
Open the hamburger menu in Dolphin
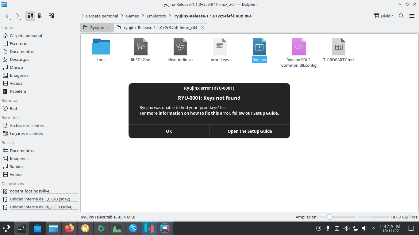pyautogui.click(x=412, y=16)
